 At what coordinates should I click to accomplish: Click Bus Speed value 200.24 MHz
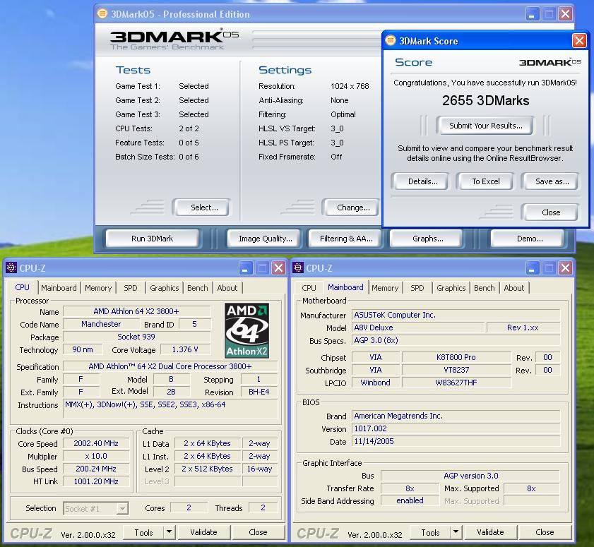point(96,469)
